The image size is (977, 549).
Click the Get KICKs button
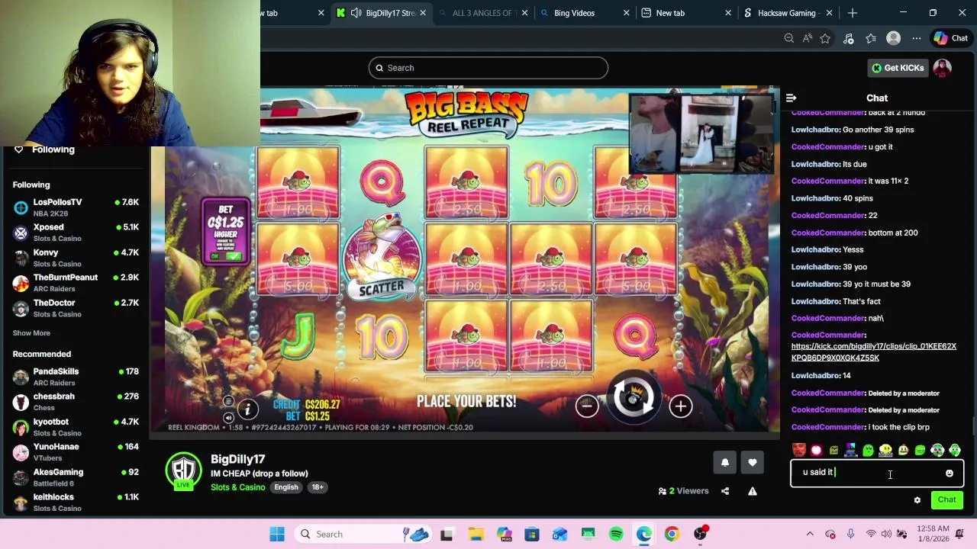(898, 68)
